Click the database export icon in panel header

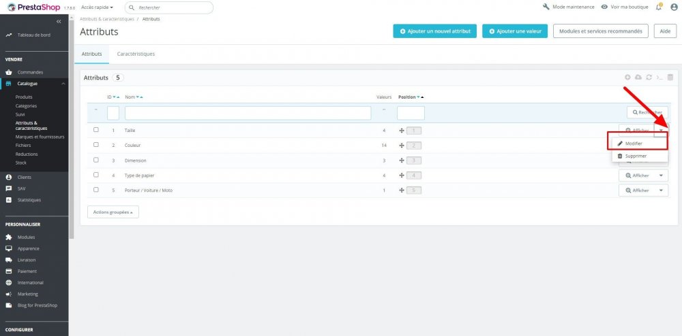[670, 77]
